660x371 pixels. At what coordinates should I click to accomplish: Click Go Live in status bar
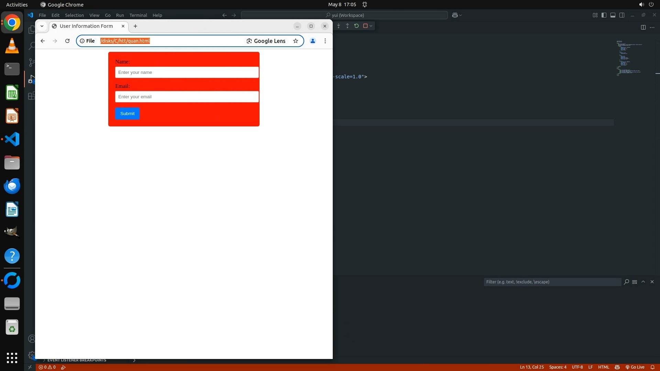pos(635,367)
